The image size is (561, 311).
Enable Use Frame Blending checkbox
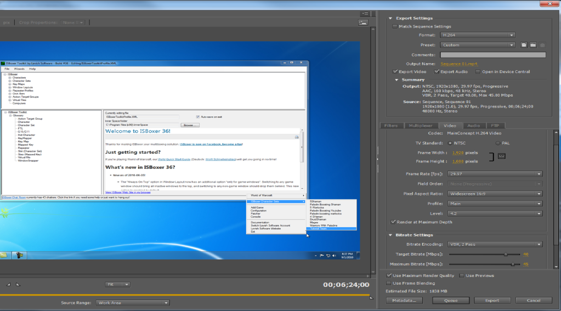389,283
